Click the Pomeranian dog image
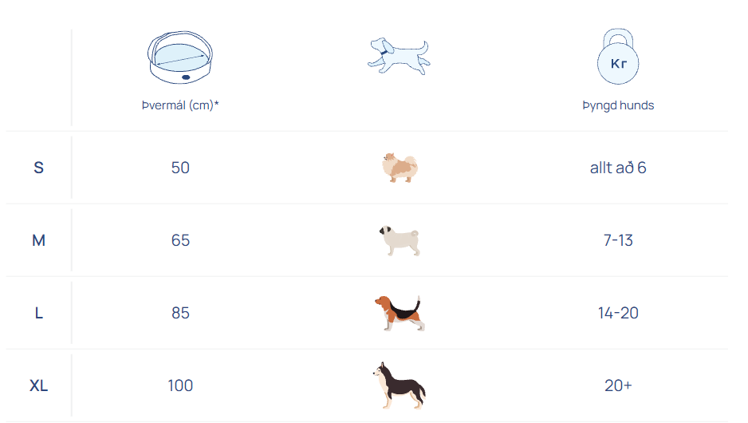Viewport: 748px width, 423px height. pyautogui.click(x=399, y=168)
